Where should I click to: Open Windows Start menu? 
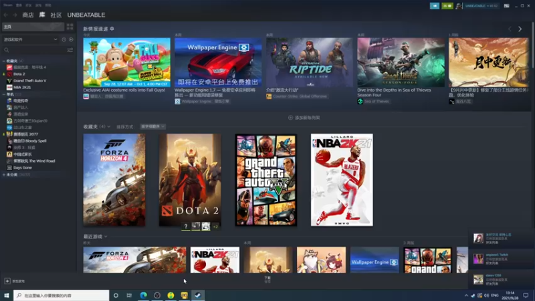pos(7,295)
